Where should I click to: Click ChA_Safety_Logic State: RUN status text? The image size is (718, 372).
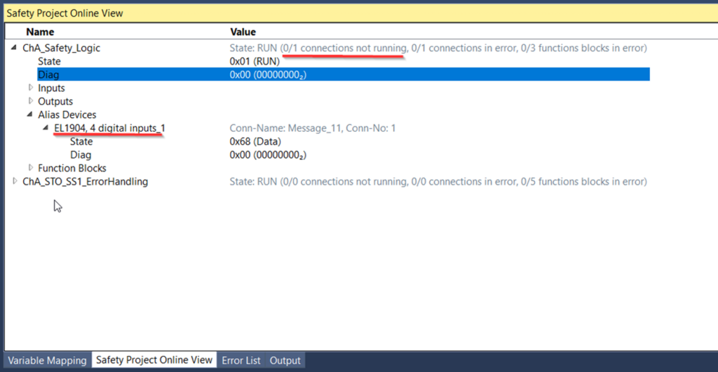point(438,48)
